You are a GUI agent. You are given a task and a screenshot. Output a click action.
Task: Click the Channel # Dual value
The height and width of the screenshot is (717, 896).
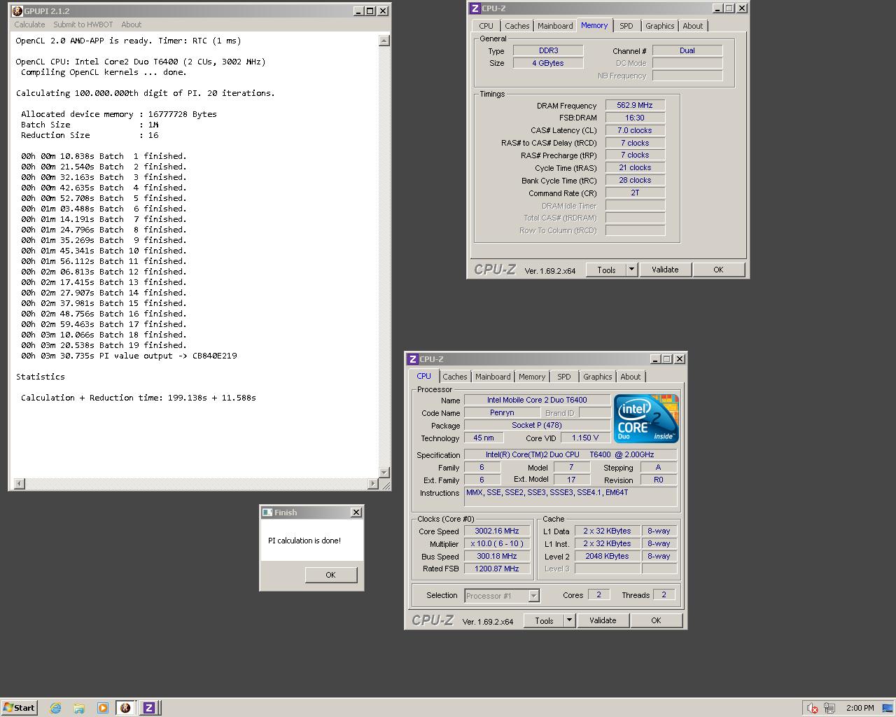click(687, 50)
